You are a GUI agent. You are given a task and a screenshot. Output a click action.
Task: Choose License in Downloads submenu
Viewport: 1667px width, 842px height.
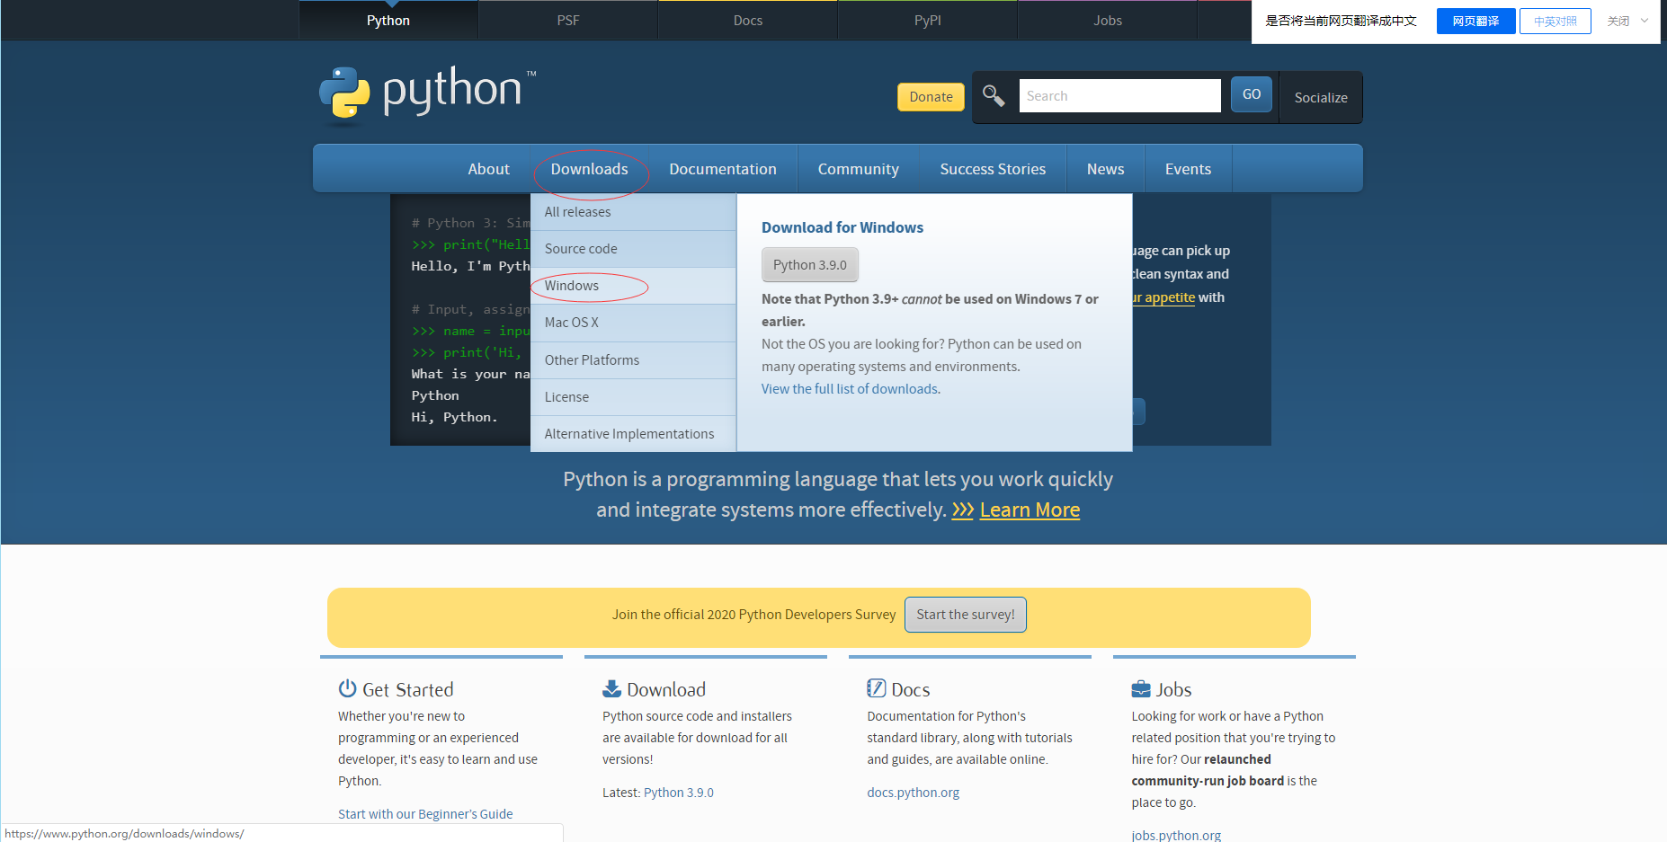[x=633, y=397]
